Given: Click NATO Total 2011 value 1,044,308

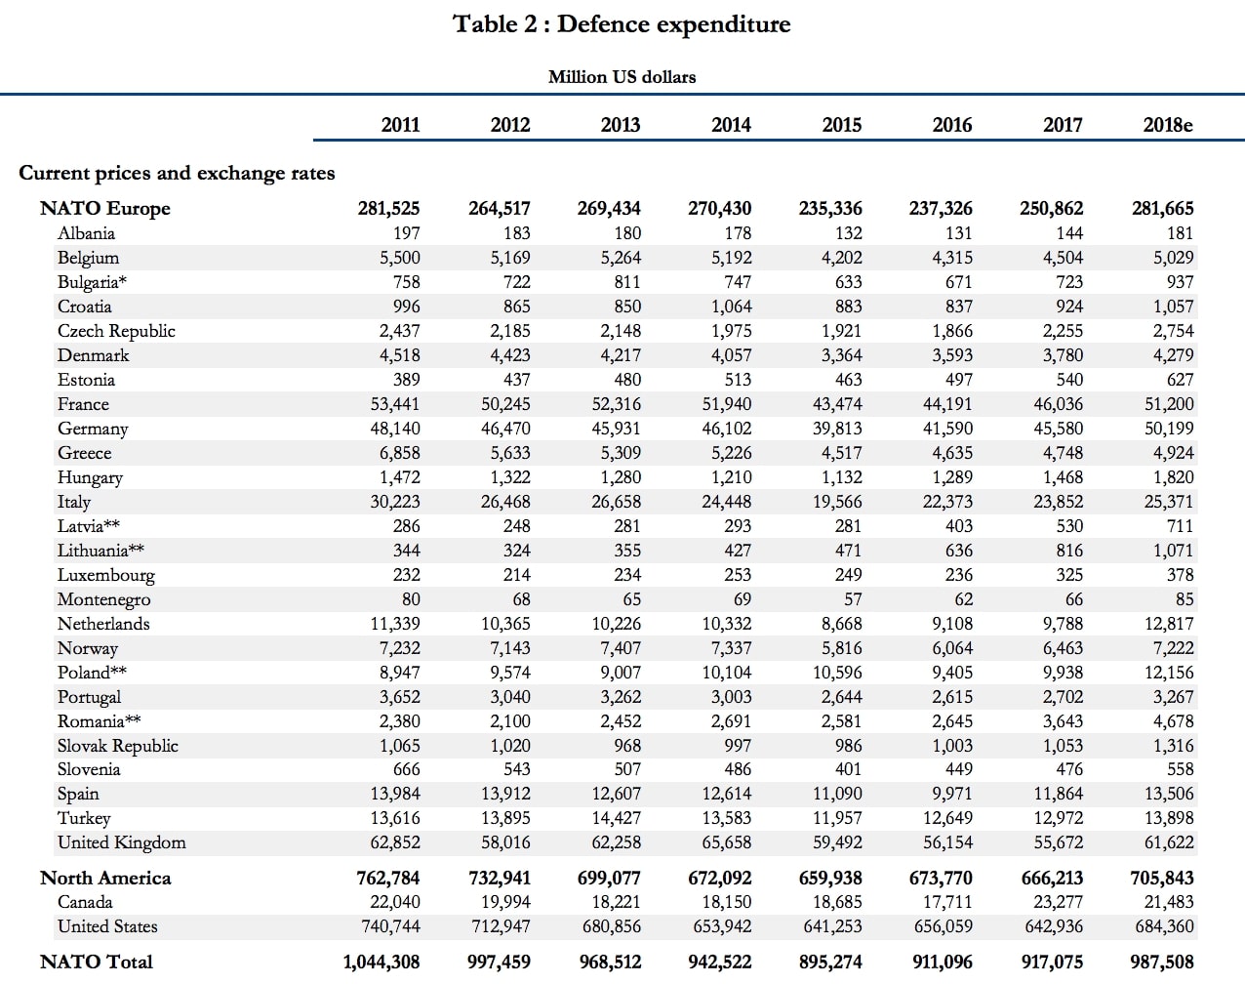Looking at the screenshot, I should click(x=382, y=963).
